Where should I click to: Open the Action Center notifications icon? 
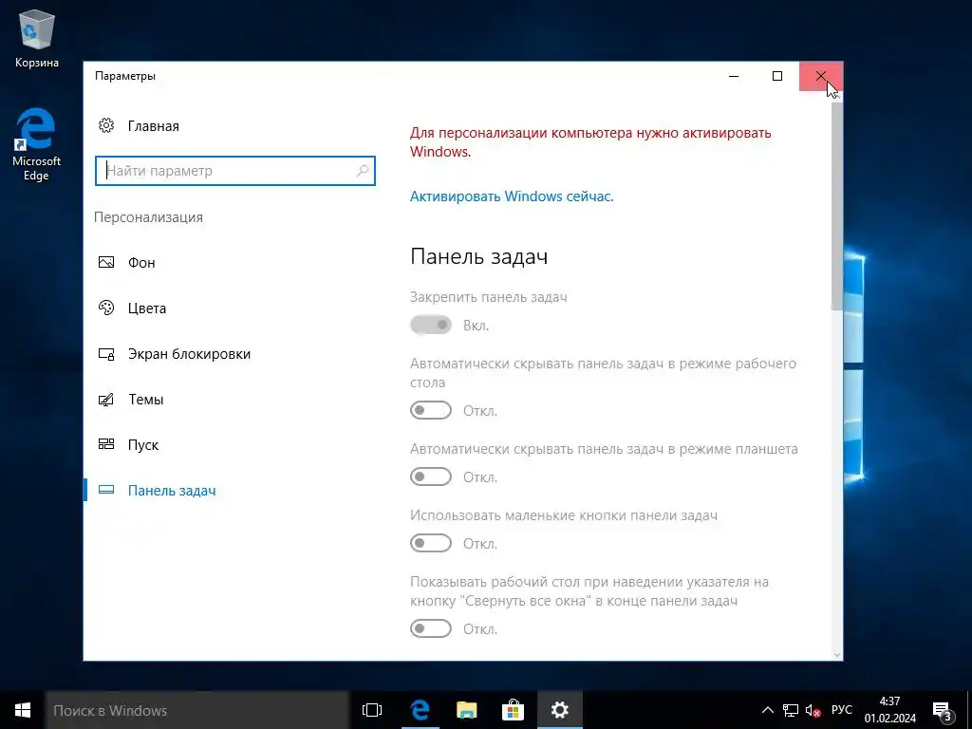tap(942, 710)
